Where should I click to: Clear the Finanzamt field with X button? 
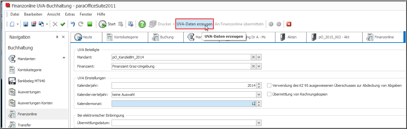(253, 66)
